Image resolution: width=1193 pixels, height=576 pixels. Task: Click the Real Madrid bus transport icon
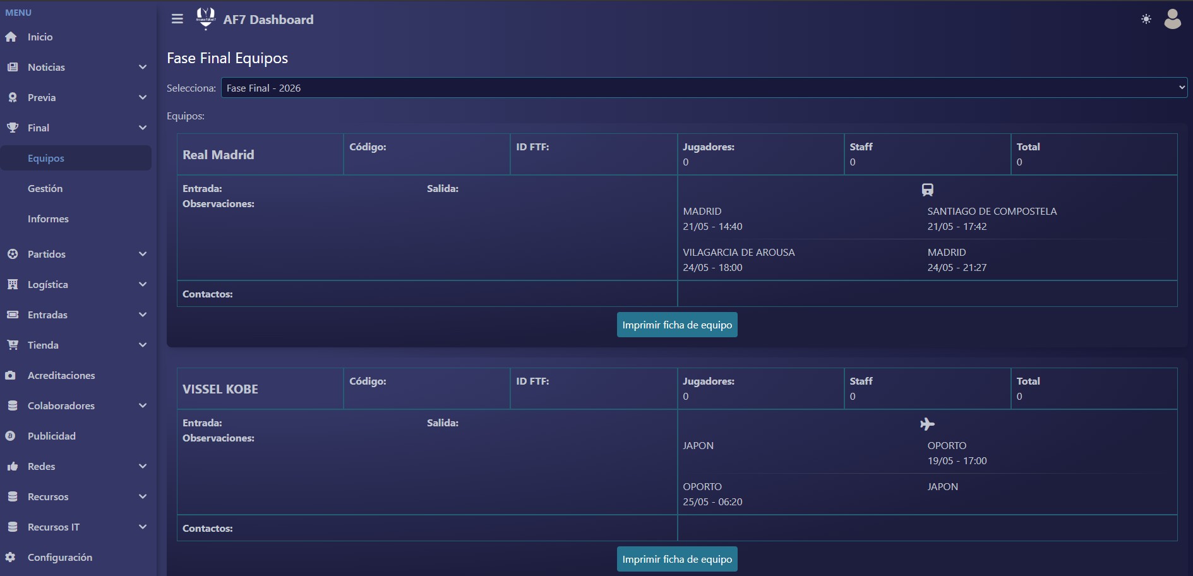[927, 189]
